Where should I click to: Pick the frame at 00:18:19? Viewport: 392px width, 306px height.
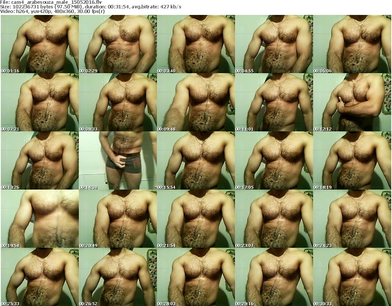[352, 160]
